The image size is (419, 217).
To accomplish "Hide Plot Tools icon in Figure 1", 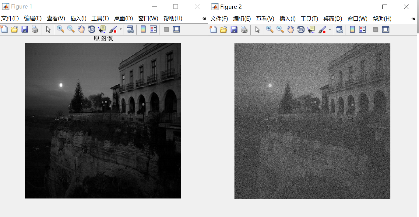I will pos(166,29).
